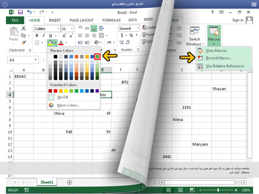This screenshot has height=194, width=259.
Task: Expand the Underline style dropdown arrow
Action: pyautogui.click(x=56, y=36)
